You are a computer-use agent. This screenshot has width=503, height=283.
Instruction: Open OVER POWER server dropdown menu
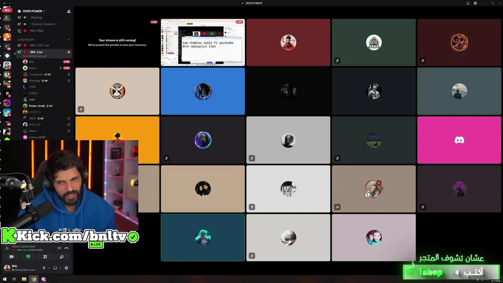point(34,11)
